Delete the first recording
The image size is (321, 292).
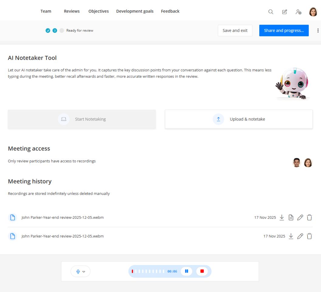[x=309, y=217]
